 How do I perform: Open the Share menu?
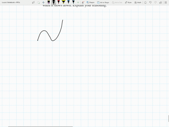(x=161, y=2)
